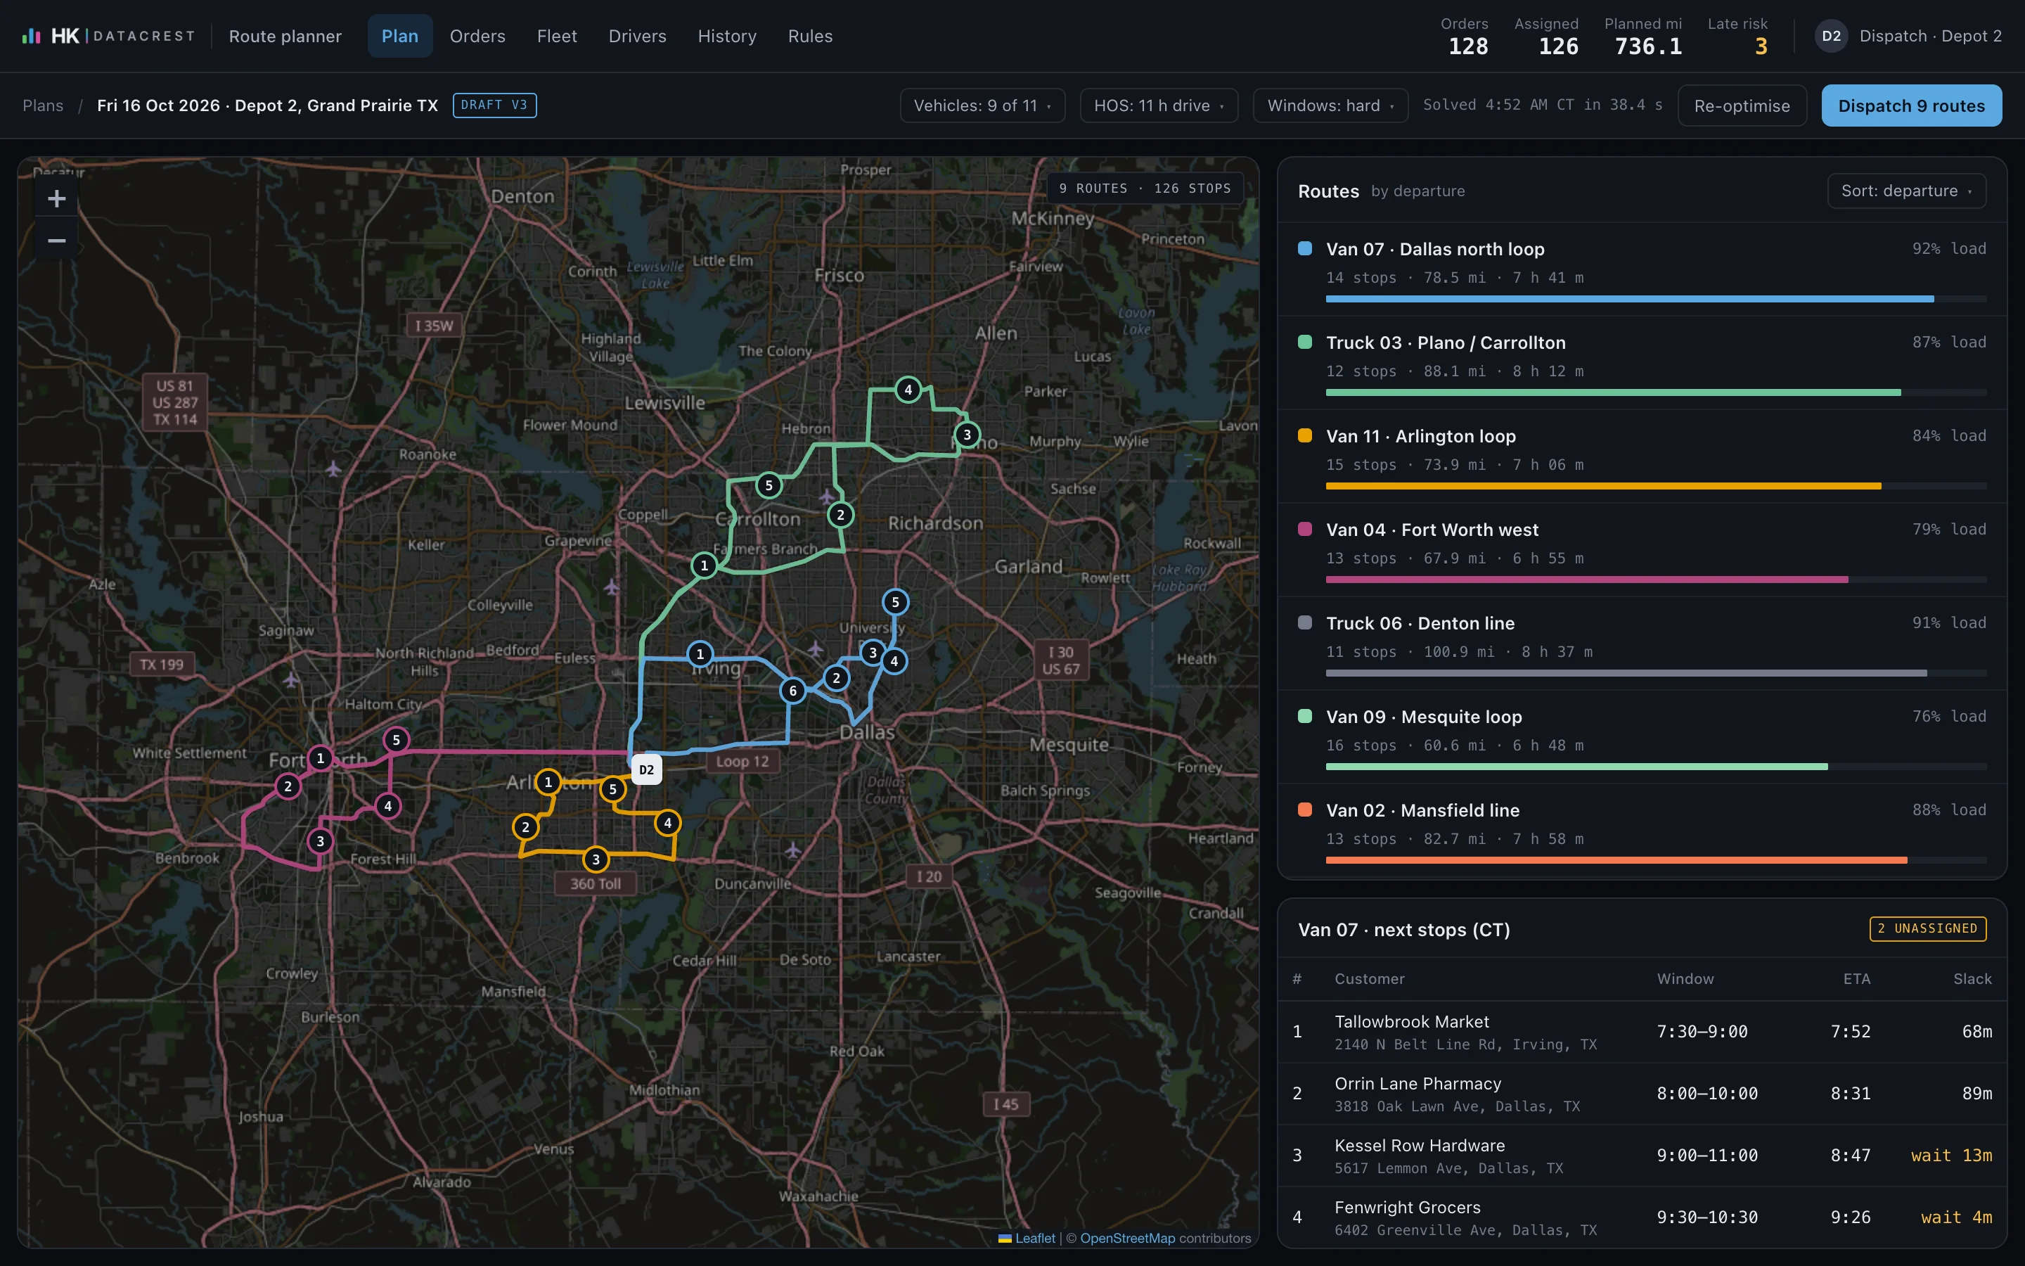This screenshot has height=1266, width=2025.
Task: Select Truck 03 Plano / Carrollton route
Action: pos(1642,362)
